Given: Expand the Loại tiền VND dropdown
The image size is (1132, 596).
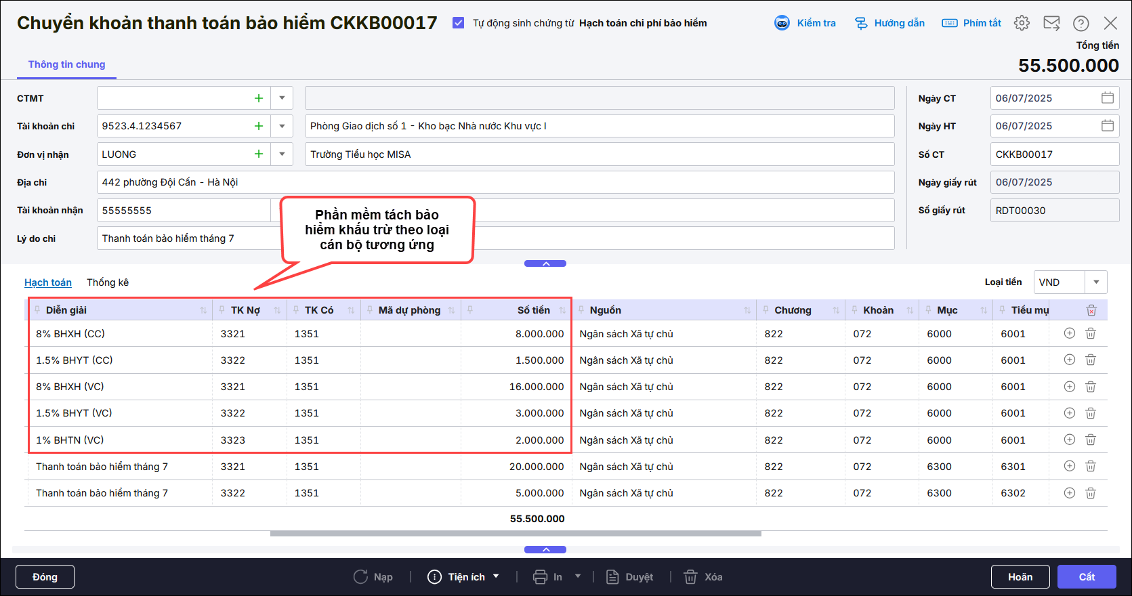Looking at the screenshot, I should click(x=1095, y=282).
